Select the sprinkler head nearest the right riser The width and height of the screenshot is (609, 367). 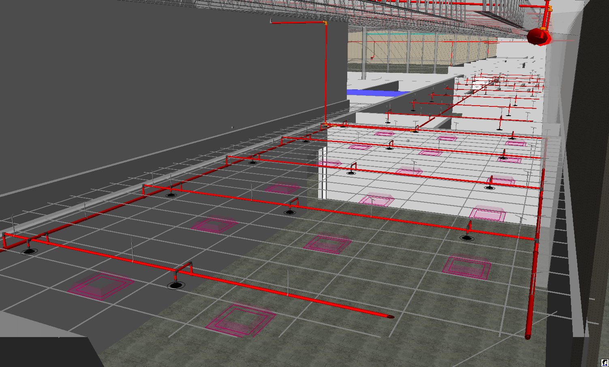[467, 238]
